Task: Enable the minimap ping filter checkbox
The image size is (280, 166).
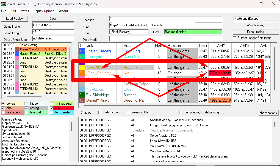Action: [x=51, y=104]
